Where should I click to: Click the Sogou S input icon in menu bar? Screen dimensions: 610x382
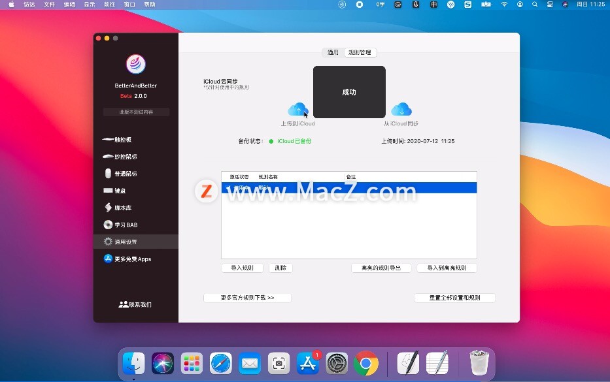click(468, 5)
